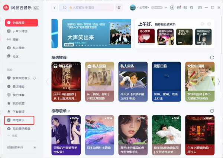Open the 每日推荐 playlist card
The image size is (223, 158).
pos(66,82)
